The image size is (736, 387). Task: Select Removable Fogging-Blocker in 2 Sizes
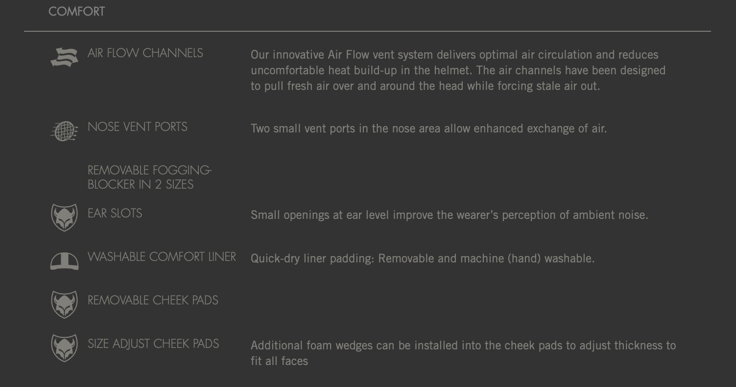(x=149, y=177)
